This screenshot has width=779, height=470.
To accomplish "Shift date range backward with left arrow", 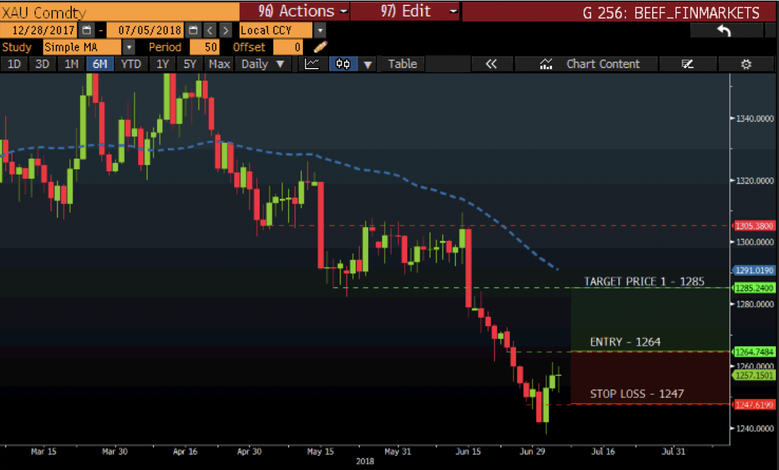I will click(210, 30).
